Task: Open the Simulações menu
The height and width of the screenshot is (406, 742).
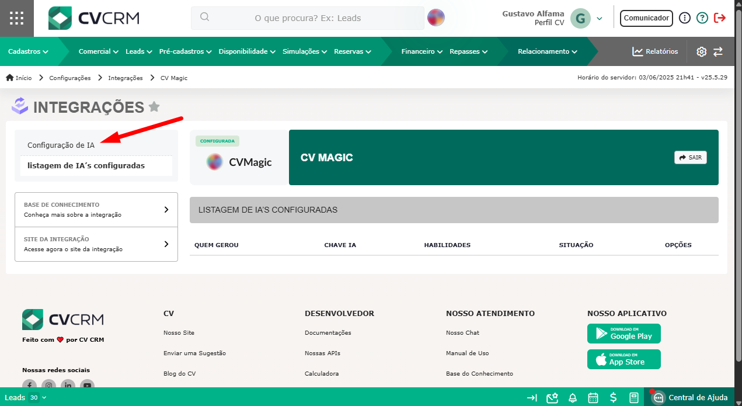Action: pyautogui.click(x=305, y=51)
